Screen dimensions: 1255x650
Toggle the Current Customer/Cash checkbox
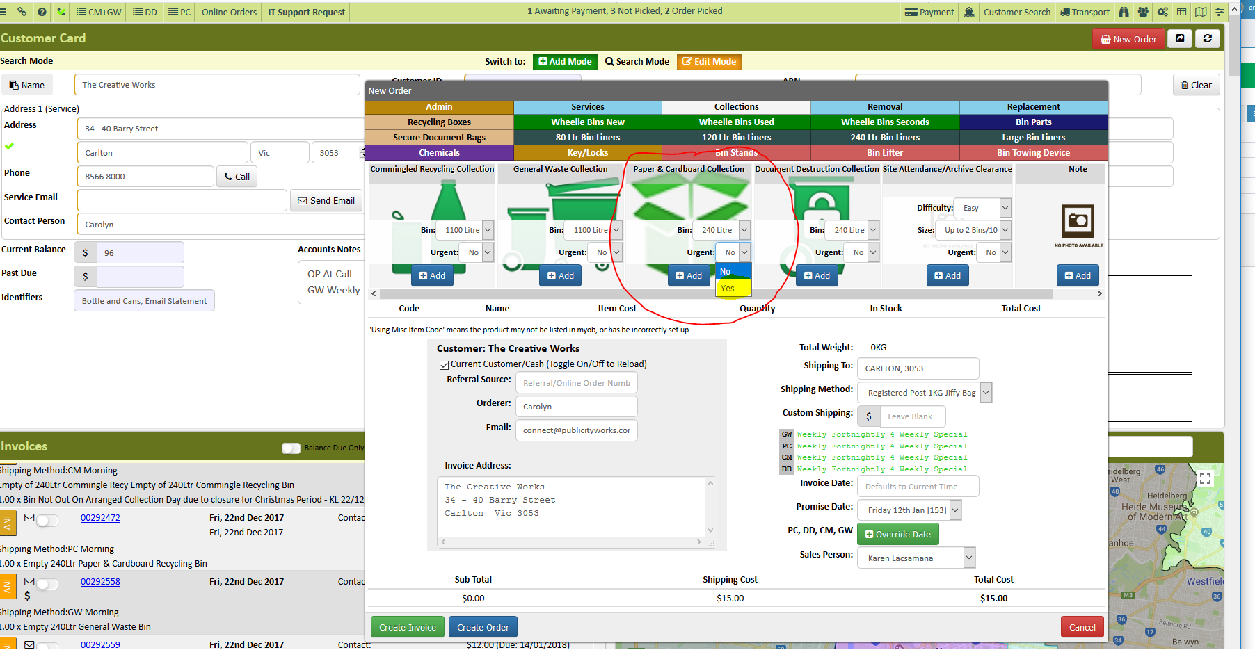tap(444, 365)
